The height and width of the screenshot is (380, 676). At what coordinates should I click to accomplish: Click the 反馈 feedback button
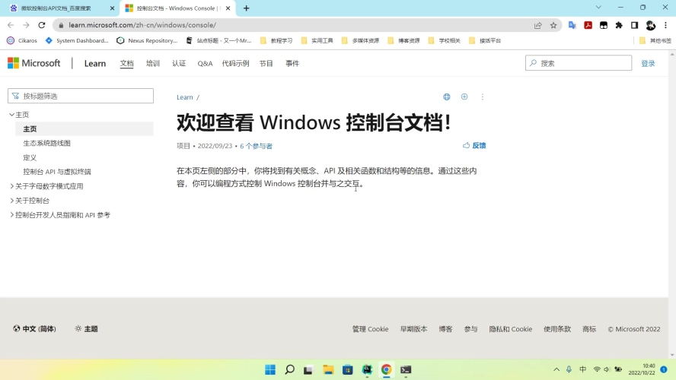tap(474, 145)
